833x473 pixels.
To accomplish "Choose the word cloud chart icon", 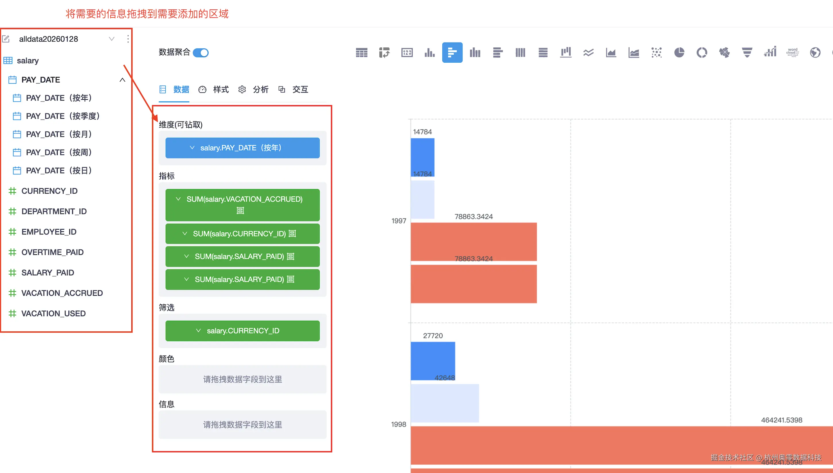I will point(792,52).
